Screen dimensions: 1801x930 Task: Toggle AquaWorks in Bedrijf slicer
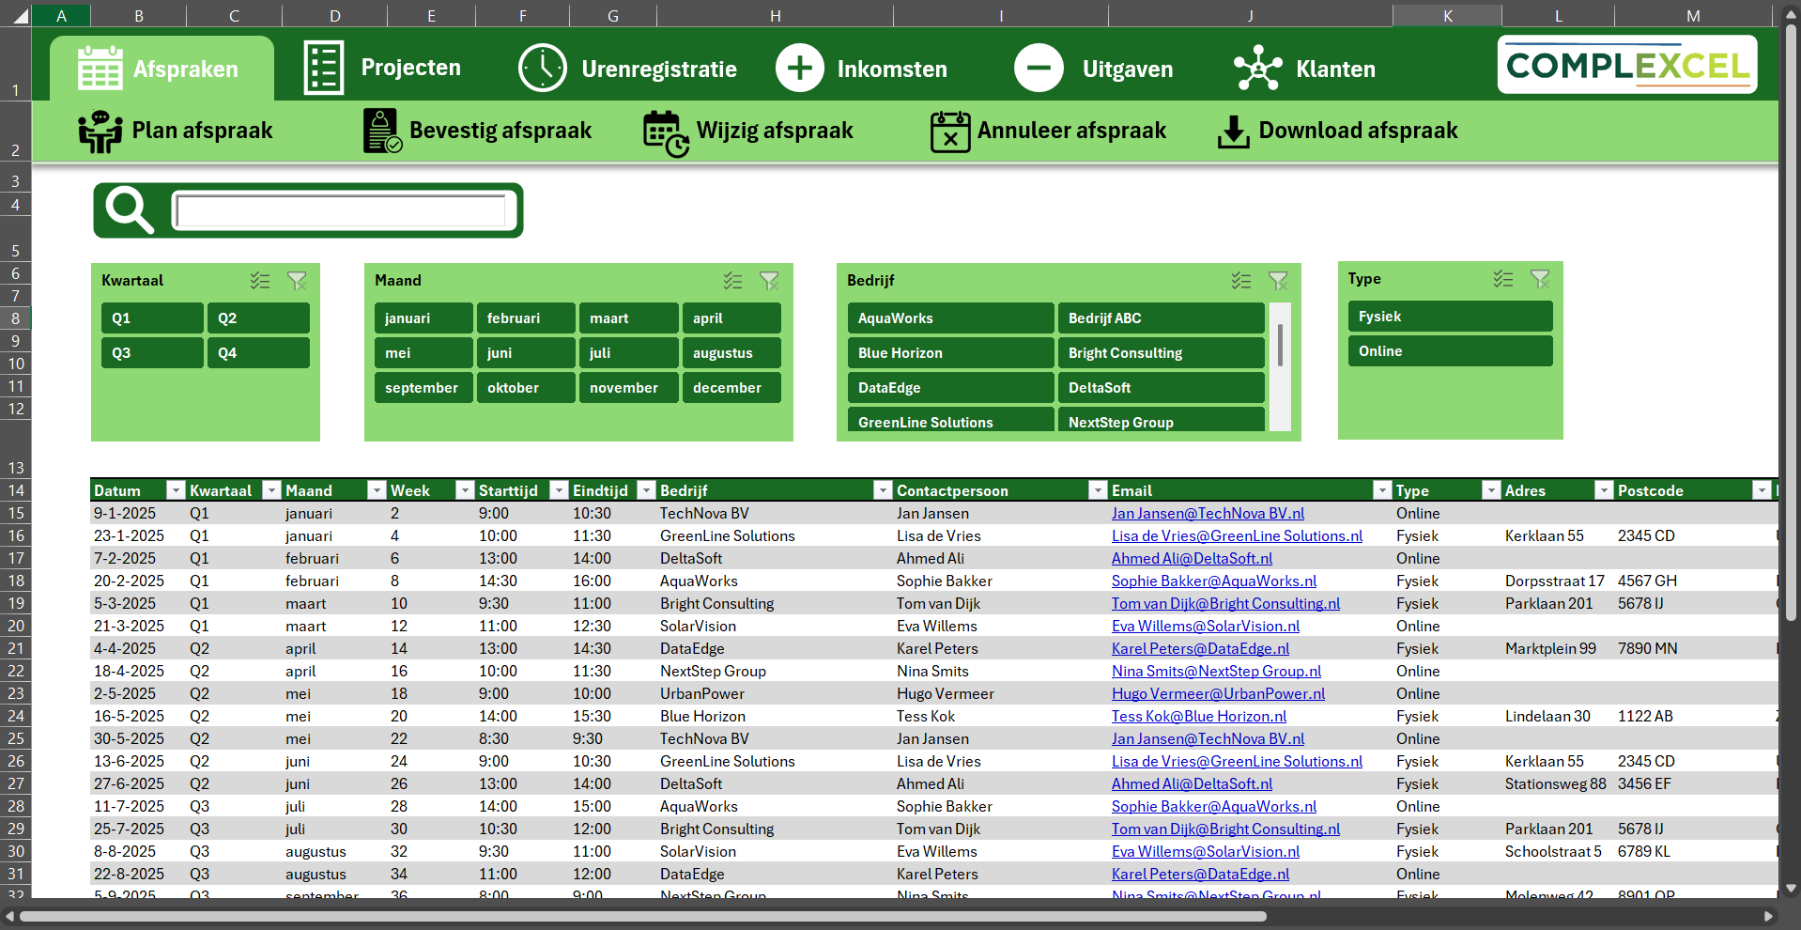point(950,318)
